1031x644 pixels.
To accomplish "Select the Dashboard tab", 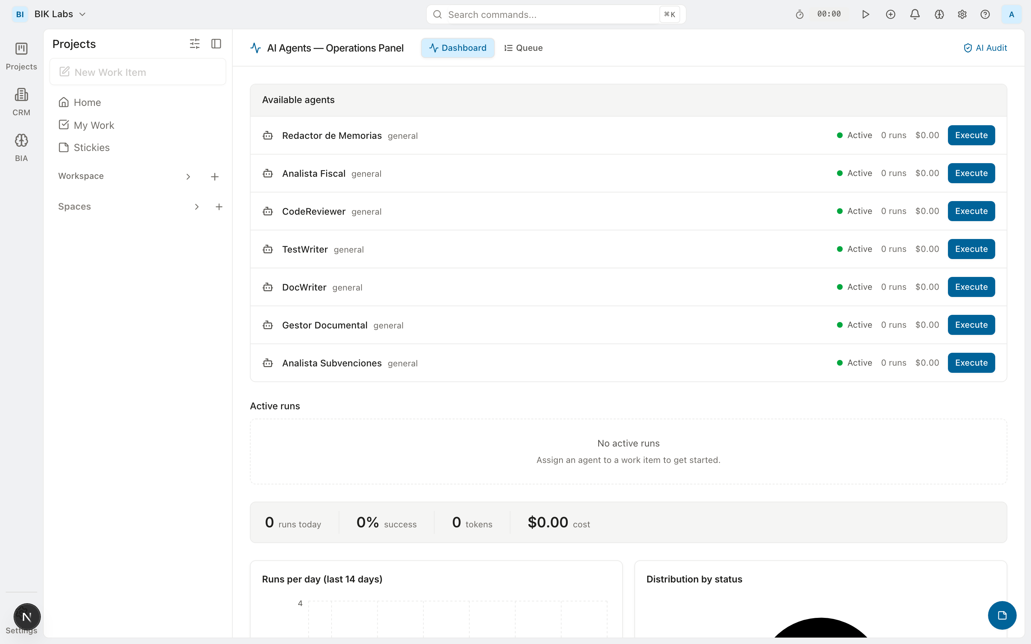I will tap(458, 48).
